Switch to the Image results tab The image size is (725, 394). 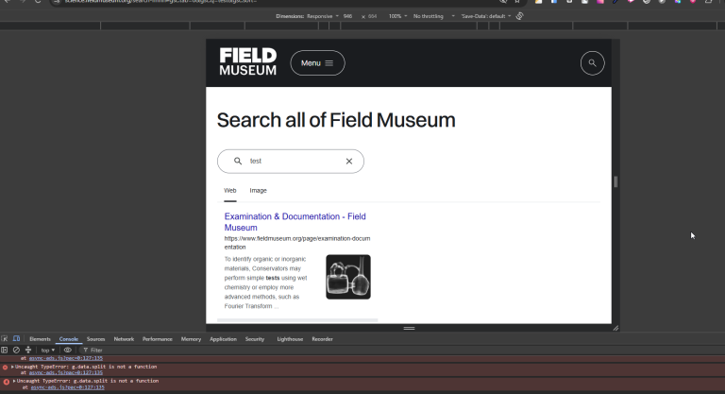coord(258,190)
